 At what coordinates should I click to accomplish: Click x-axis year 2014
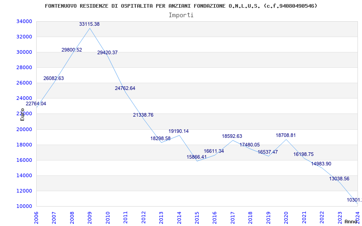point(179,217)
